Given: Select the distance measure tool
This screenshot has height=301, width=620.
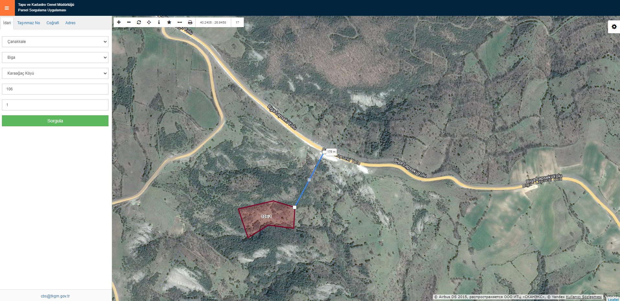Looking at the screenshot, I should tap(180, 22).
